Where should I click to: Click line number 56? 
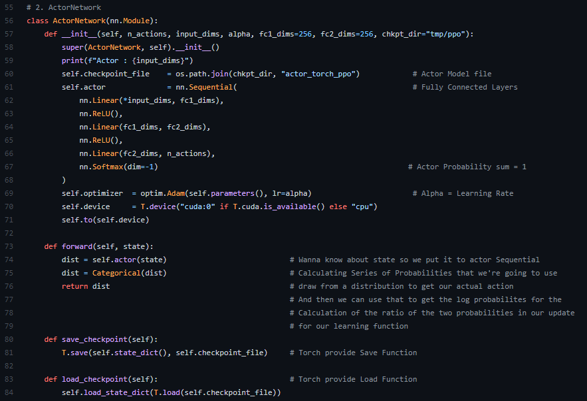tap(9, 21)
